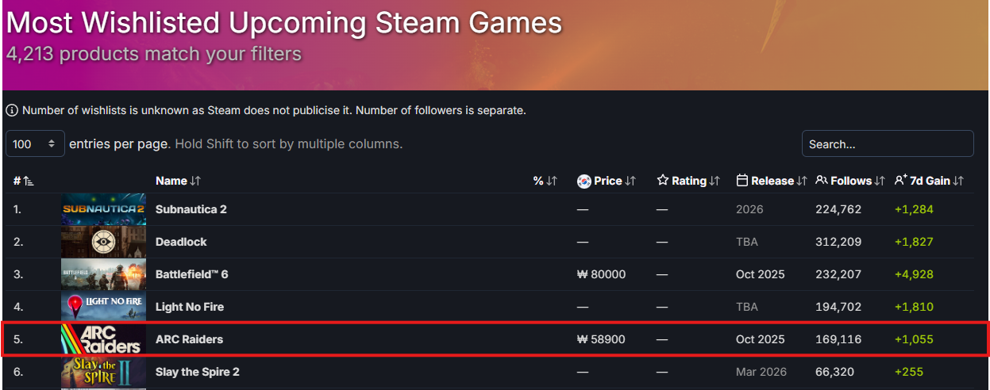Click the ARC Raiders title link

tap(189, 339)
